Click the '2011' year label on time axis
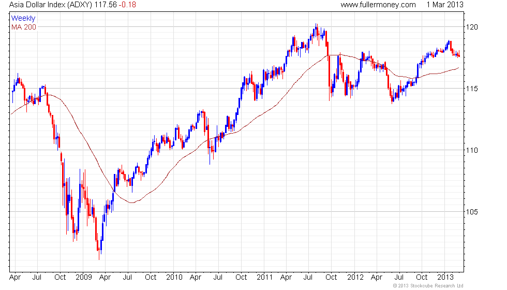The width and height of the screenshot is (507, 290). (x=264, y=278)
